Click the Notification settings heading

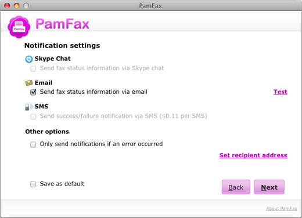tap(62, 46)
